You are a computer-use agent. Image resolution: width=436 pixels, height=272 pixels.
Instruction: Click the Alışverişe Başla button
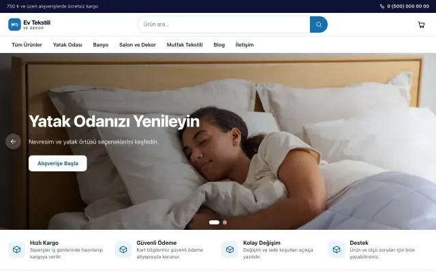point(57,163)
